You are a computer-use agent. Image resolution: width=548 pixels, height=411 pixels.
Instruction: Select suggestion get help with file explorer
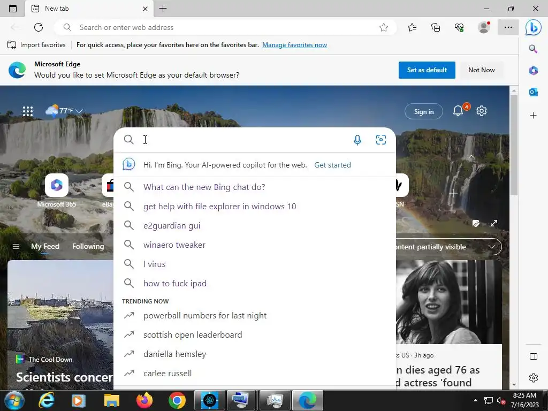pos(254,206)
